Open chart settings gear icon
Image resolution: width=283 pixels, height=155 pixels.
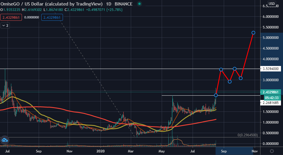272,151
